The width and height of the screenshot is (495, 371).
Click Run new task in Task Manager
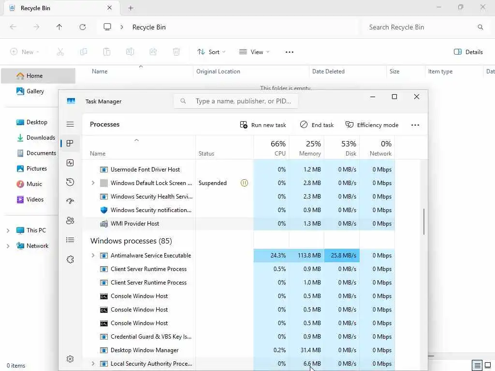(262, 125)
